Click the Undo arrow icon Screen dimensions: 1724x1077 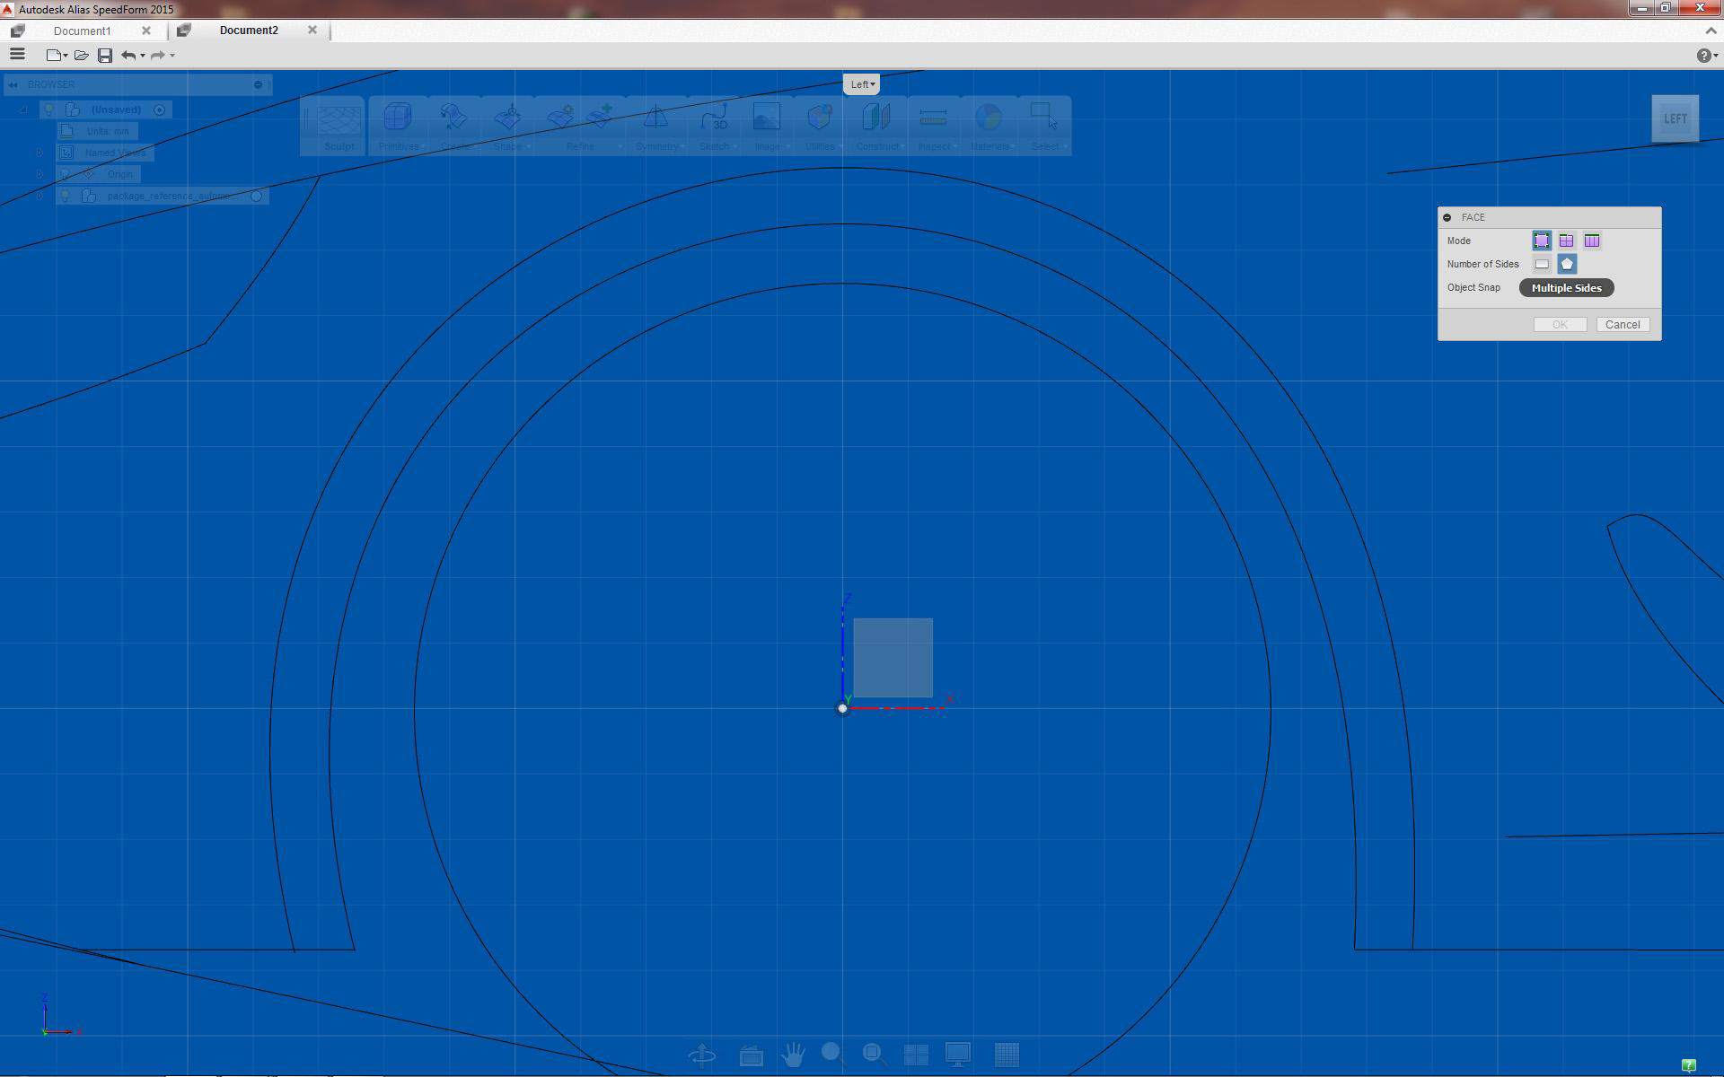point(128,56)
